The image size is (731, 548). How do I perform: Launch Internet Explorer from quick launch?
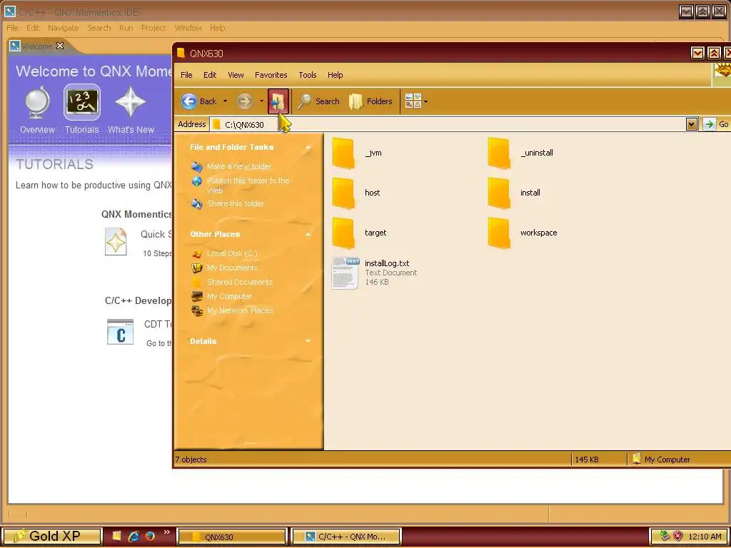tap(133, 537)
